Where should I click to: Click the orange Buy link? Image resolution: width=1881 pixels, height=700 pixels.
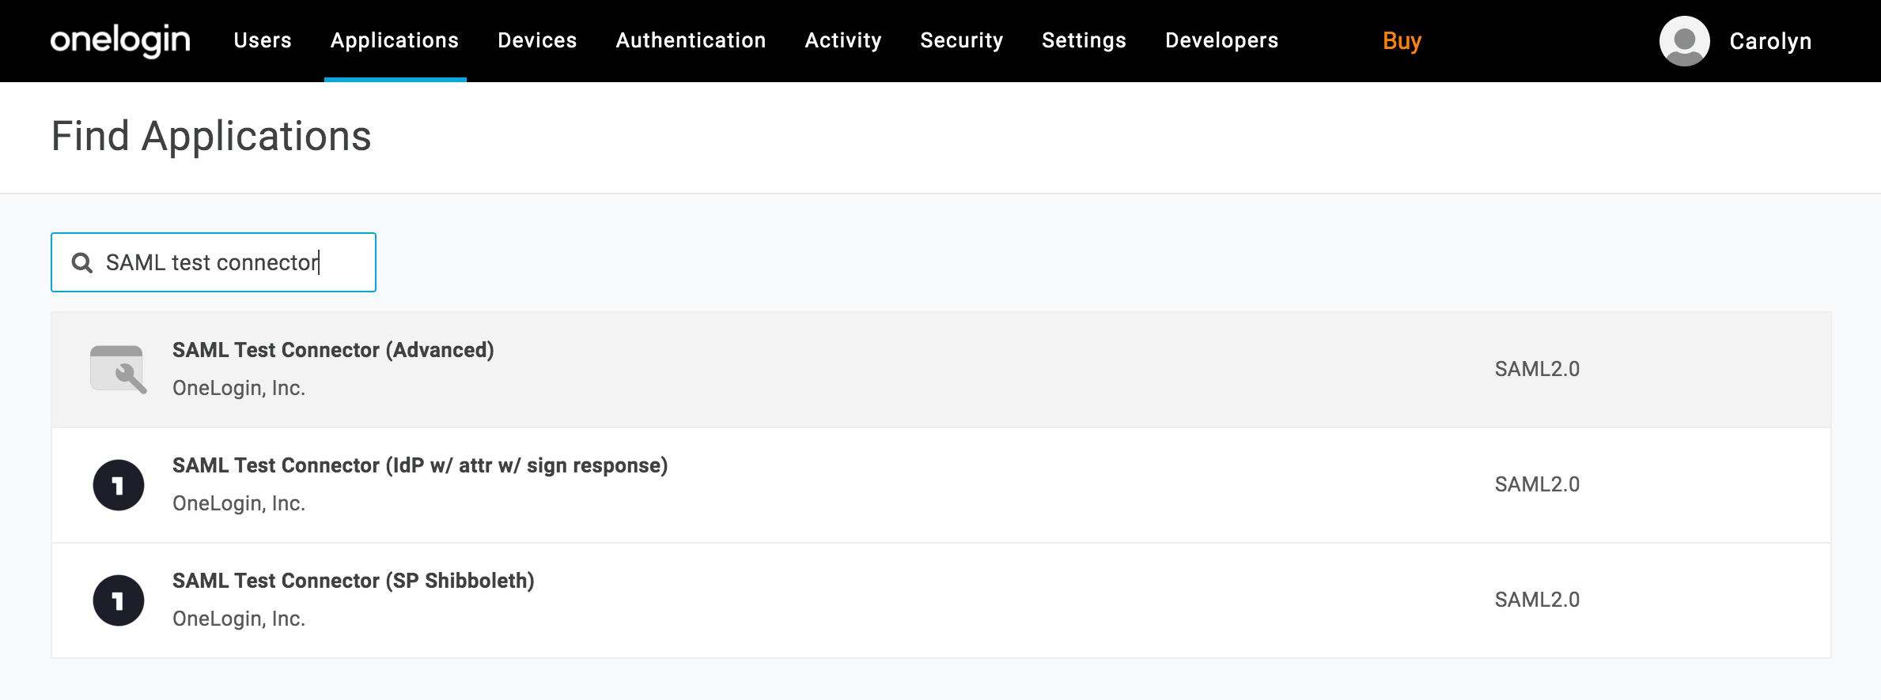point(1402,40)
